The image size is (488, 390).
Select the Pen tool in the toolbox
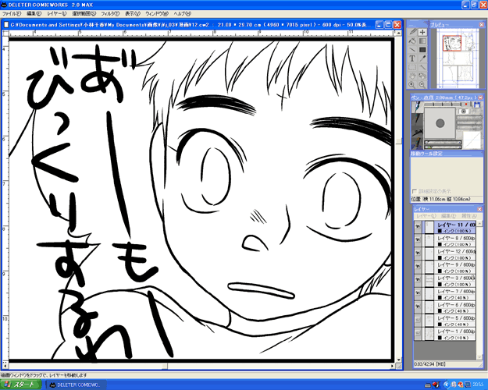(412, 32)
